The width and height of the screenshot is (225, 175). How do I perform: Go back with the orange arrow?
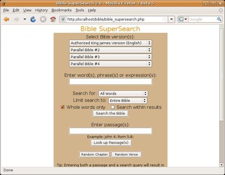[7, 19]
